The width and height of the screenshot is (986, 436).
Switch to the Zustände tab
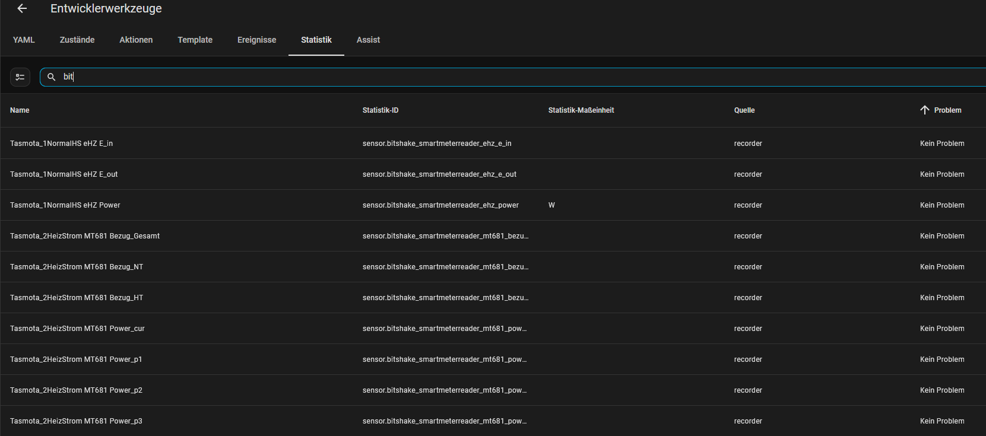click(77, 40)
